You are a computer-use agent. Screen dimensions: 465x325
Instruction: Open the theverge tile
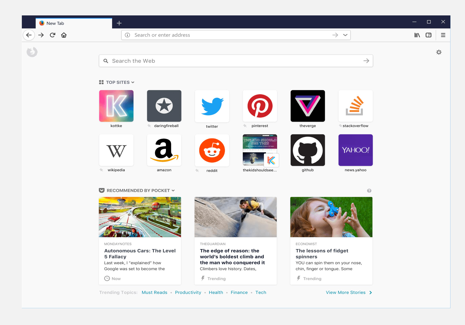(x=308, y=106)
